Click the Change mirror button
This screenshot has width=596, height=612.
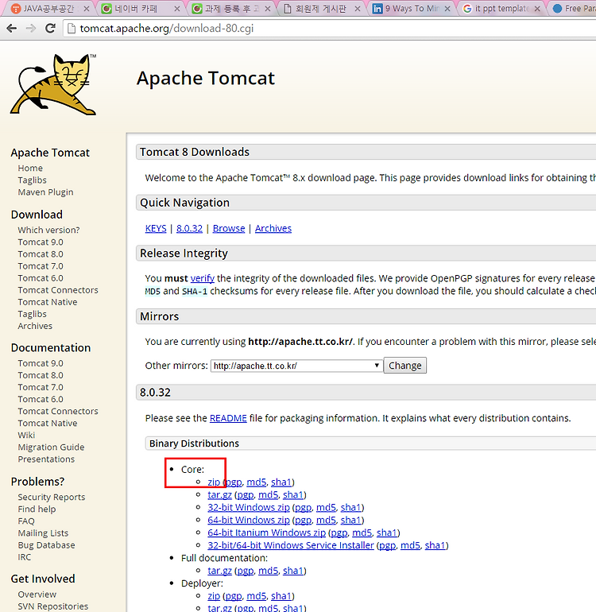click(404, 366)
